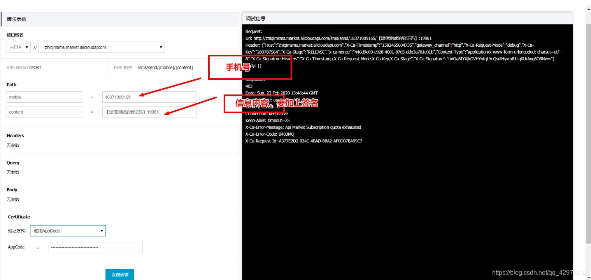Viewport: 591px width, 280px height.
Task: Click the Body section heading
Action: [12, 190]
